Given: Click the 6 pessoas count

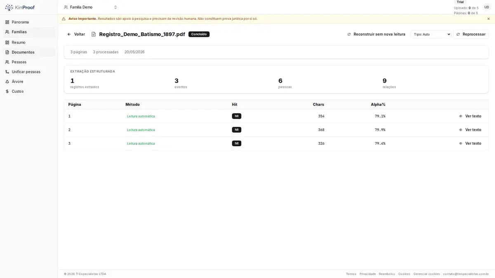Looking at the screenshot, I should [x=280, y=81].
